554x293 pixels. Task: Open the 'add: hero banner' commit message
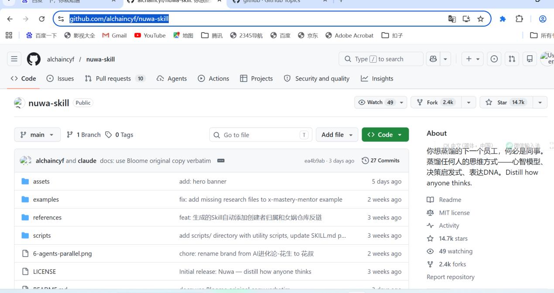(203, 182)
